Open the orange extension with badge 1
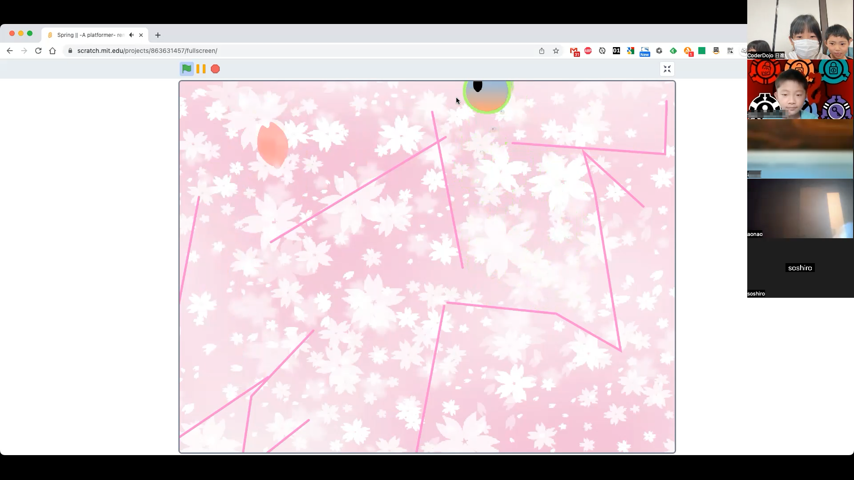This screenshot has width=854, height=480. point(688,51)
